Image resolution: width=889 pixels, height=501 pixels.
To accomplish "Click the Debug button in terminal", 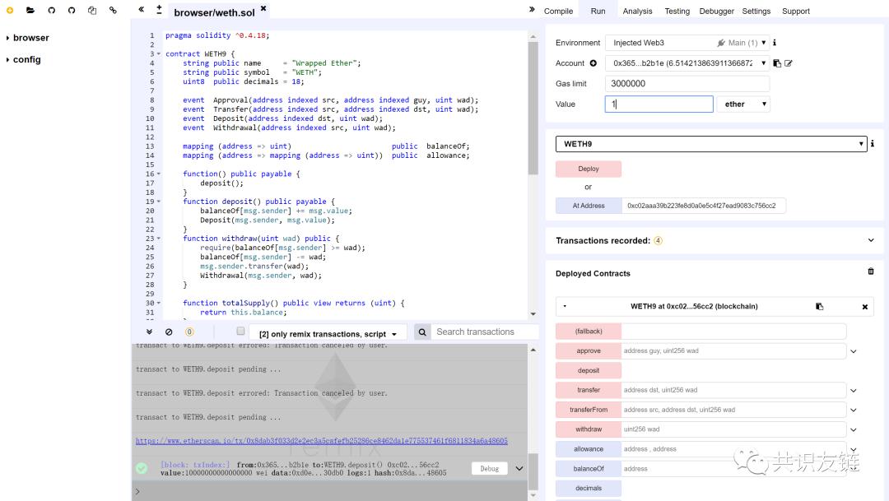I will [489, 469].
